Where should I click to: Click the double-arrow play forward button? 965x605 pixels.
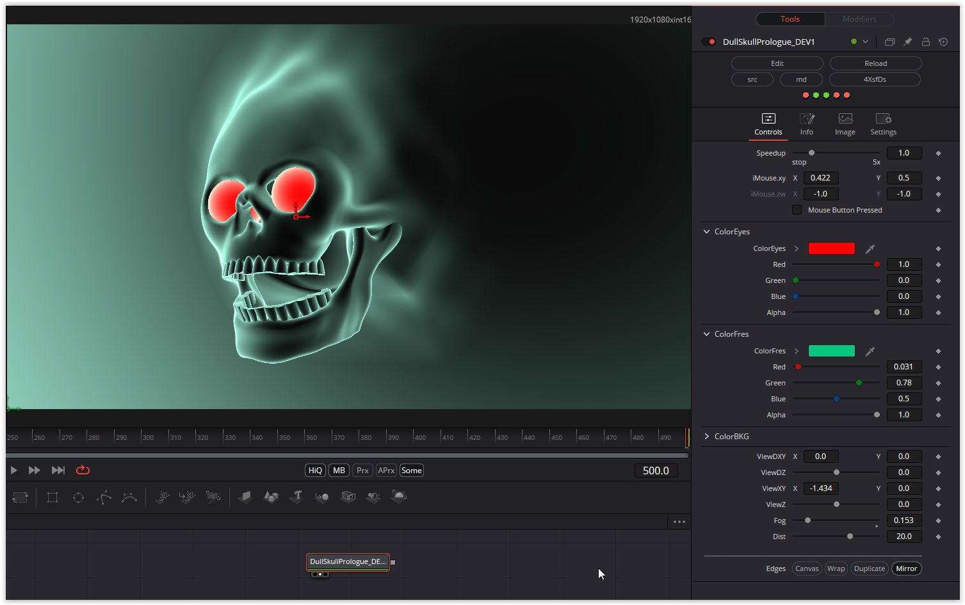[x=35, y=471]
